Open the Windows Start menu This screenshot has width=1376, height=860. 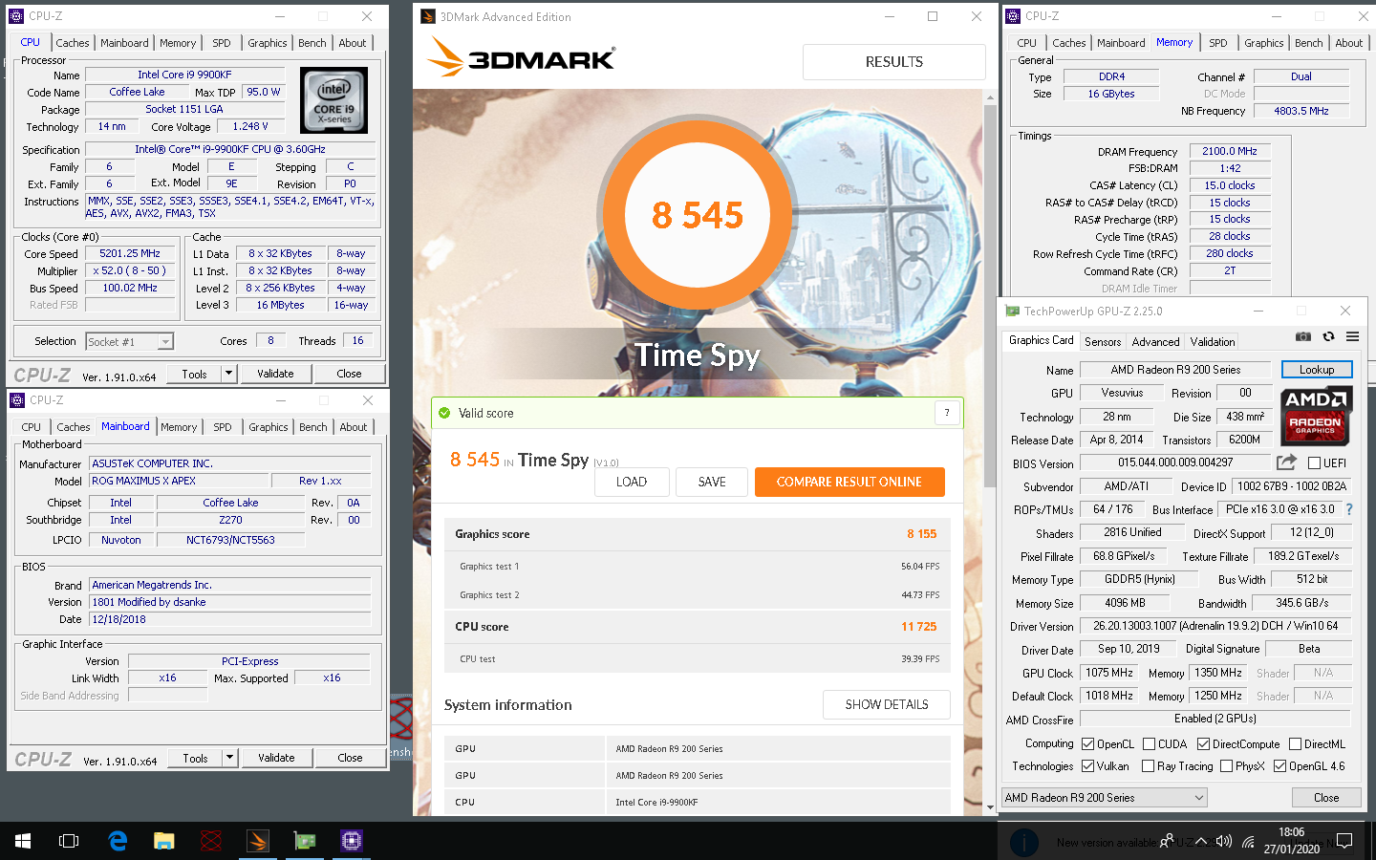point(23,841)
